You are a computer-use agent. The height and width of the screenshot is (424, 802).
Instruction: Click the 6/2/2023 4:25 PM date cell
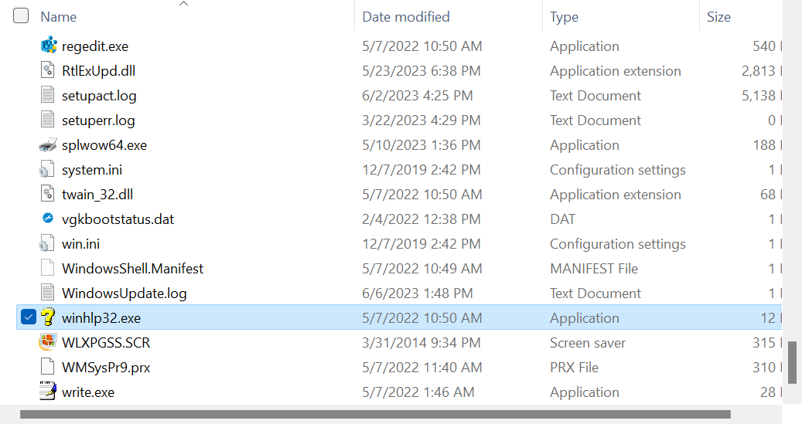[x=418, y=96]
